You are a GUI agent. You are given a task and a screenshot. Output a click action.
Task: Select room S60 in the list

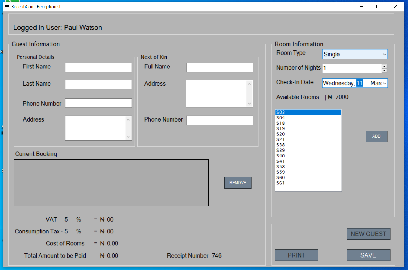308,177
